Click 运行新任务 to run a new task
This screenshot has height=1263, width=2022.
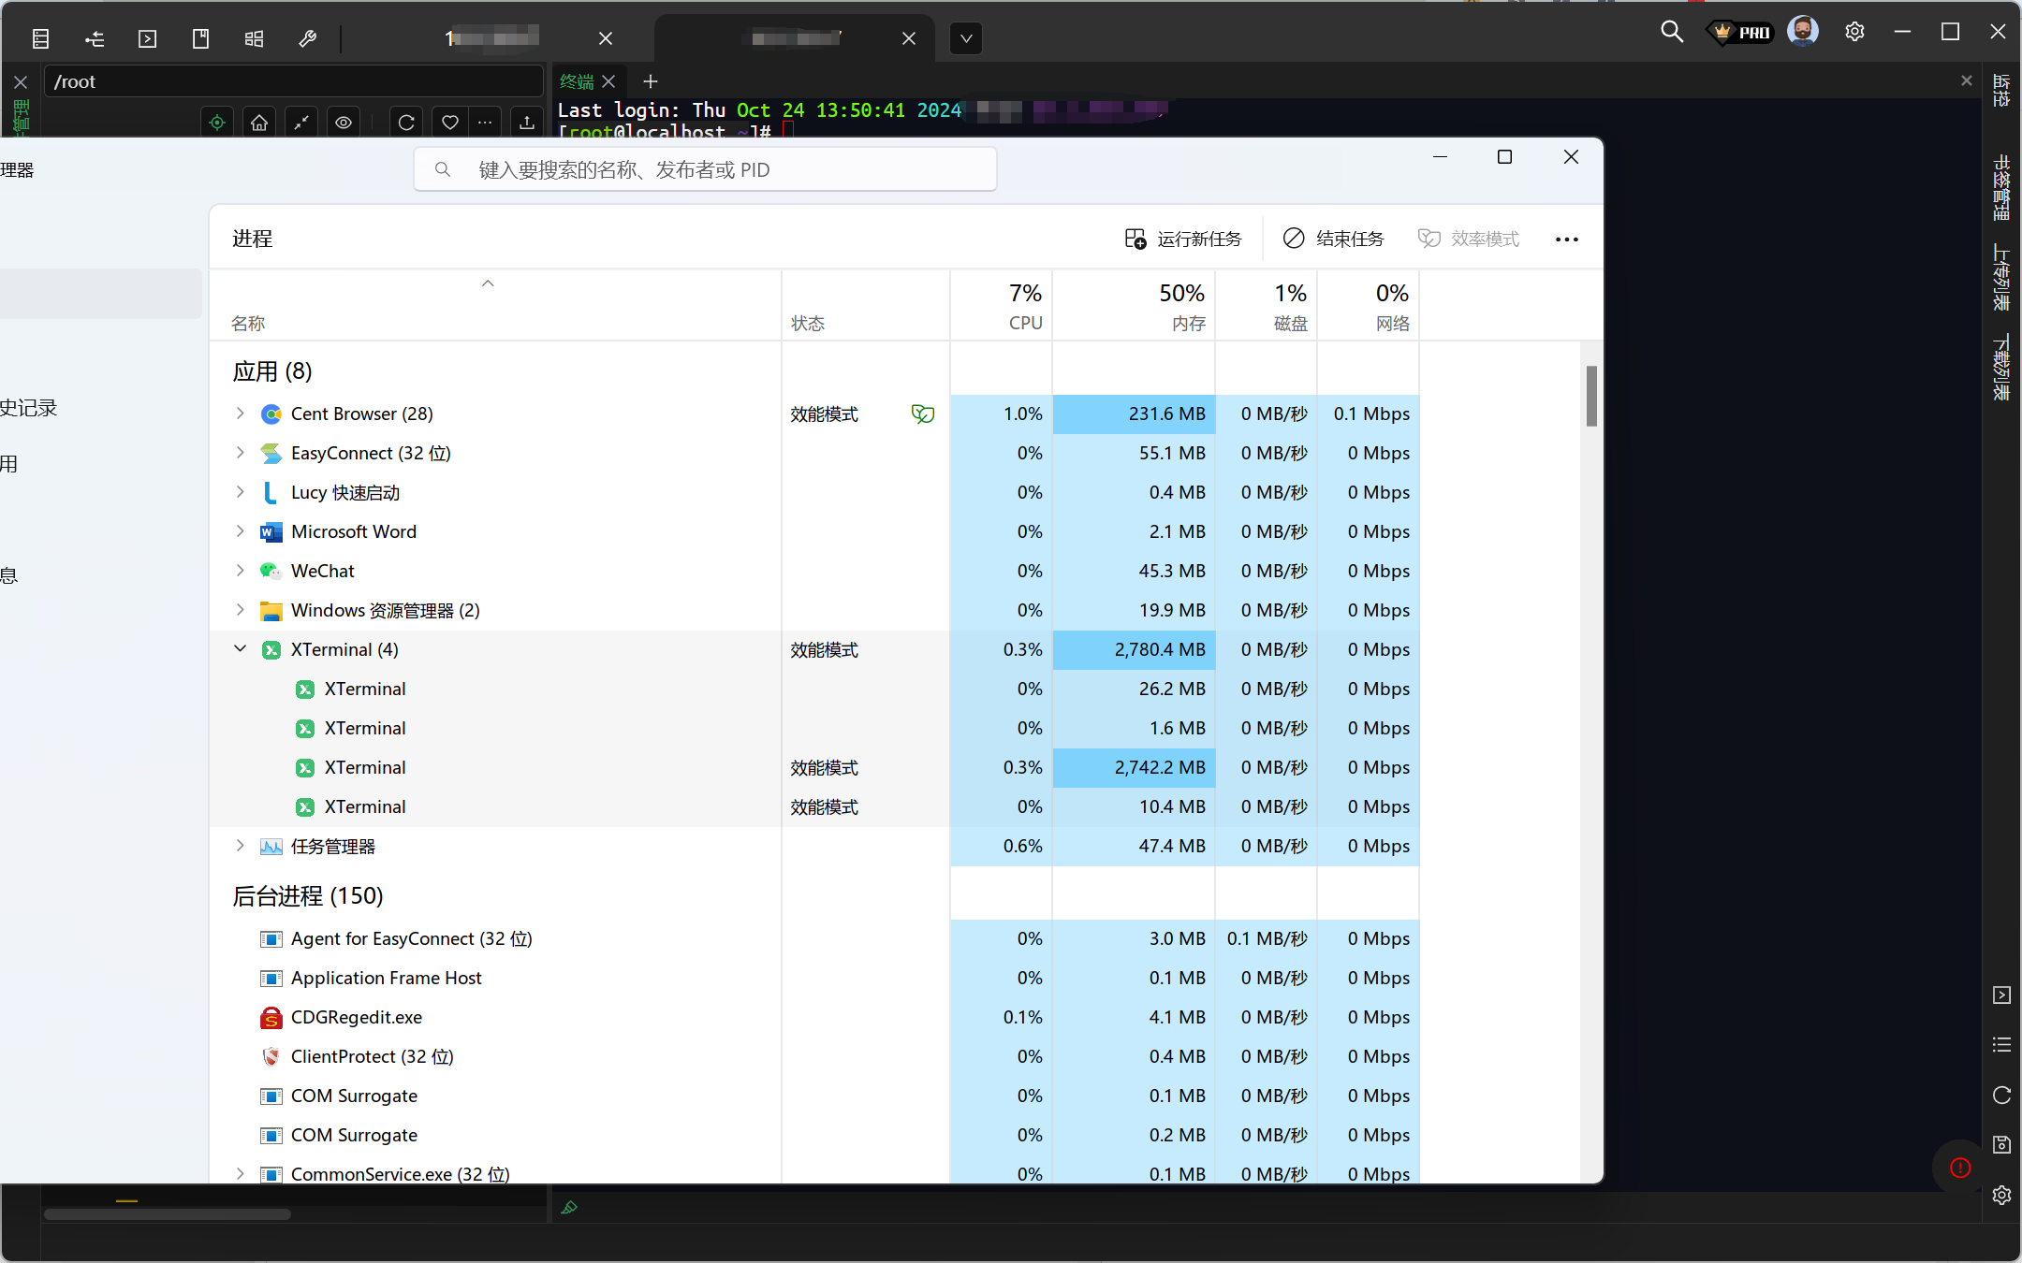point(1183,239)
